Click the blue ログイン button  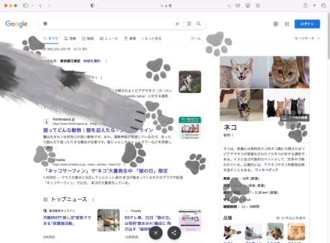click(x=307, y=24)
